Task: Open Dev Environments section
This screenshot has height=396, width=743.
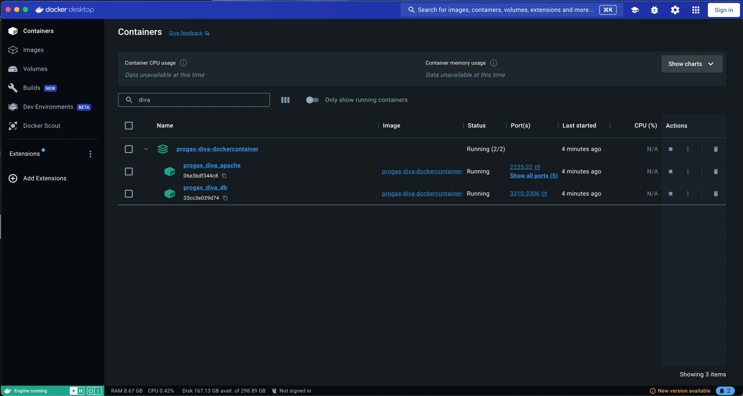Action: click(48, 106)
